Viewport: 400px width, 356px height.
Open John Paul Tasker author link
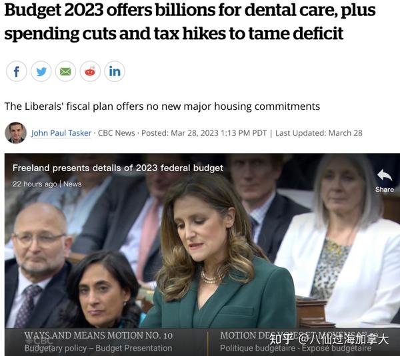click(x=61, y=133)
